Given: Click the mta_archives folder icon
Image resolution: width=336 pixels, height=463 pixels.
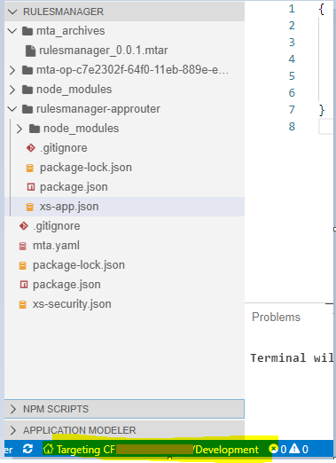Looking at the screenshot, I should click(27, 31).
